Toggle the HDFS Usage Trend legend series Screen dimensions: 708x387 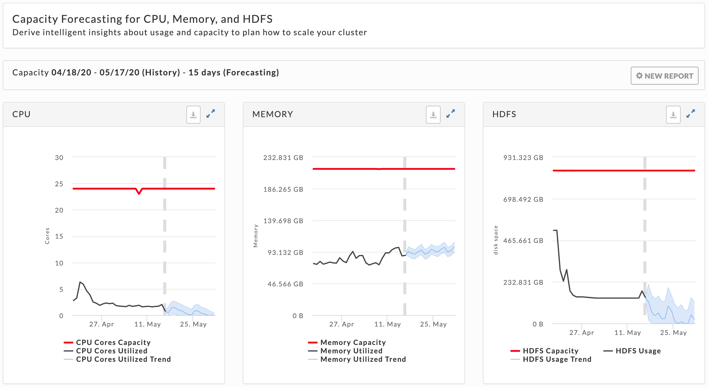(551, 359)
